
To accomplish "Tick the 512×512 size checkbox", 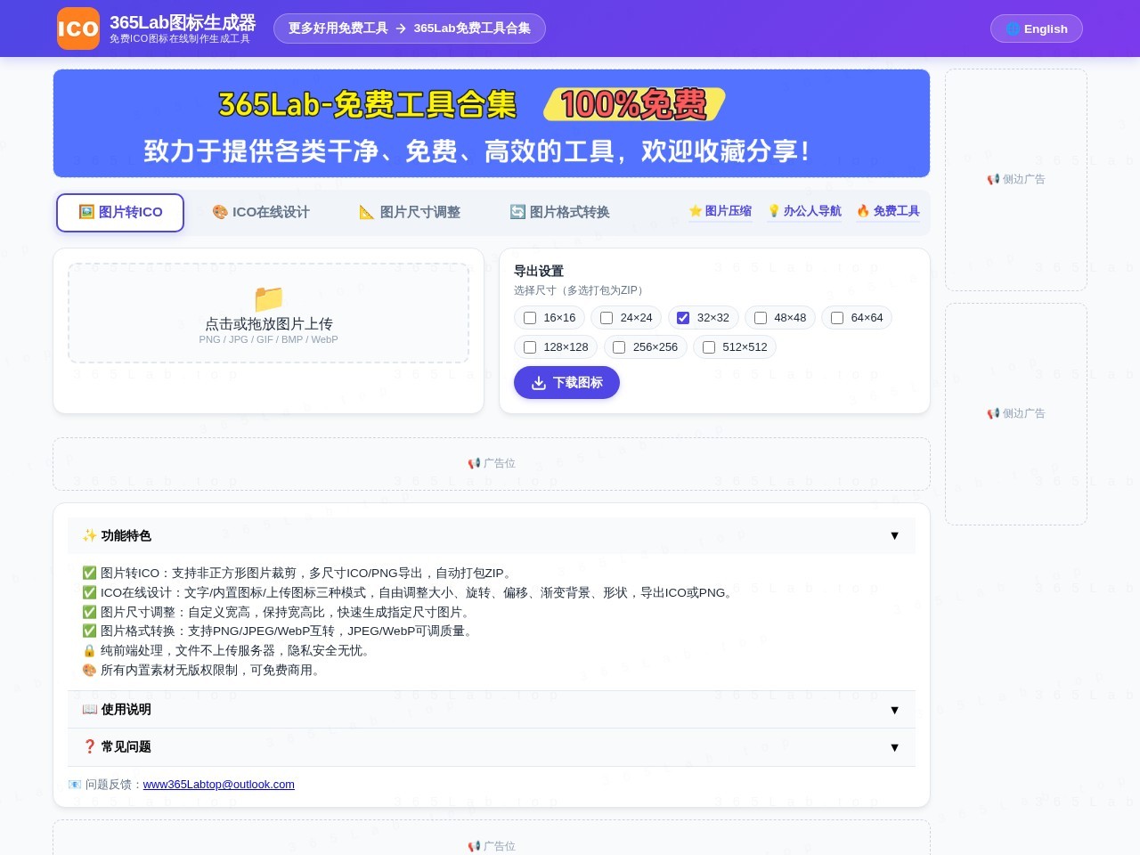I will coord(709,347).
